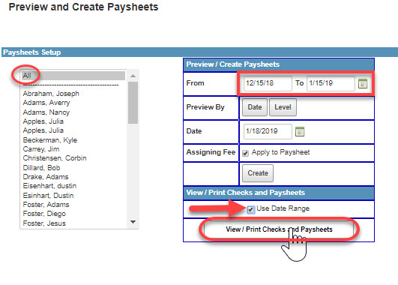Click the From date input field
This screenshot has height=285, width=398.
(x=268, y=83)
